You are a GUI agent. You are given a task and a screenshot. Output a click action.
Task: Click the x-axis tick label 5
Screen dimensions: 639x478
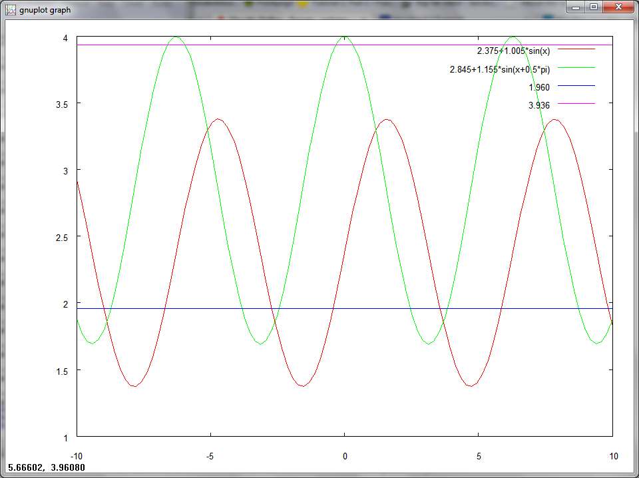tap(479, 456)
